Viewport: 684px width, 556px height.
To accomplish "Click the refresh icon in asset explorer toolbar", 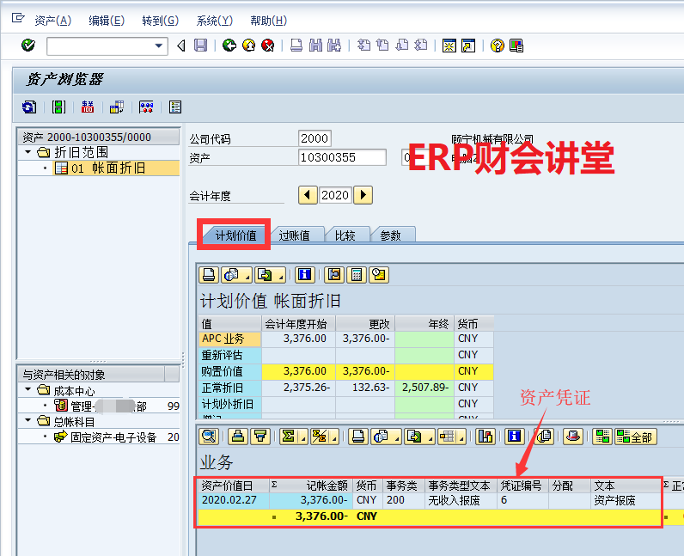I will 29,107.
